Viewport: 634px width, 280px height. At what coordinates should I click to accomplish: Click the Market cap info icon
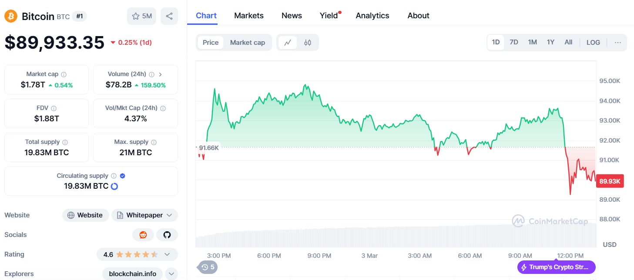(64, 74)
